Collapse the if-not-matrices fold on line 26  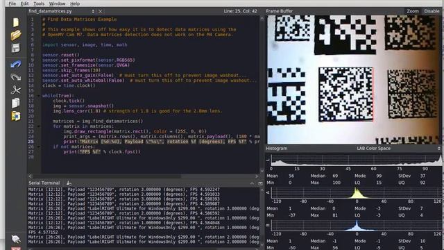coord(39,147)
